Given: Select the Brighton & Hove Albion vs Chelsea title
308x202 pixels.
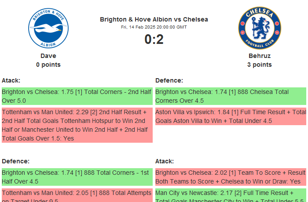Looking at the screenshot, I should (154, 19).
